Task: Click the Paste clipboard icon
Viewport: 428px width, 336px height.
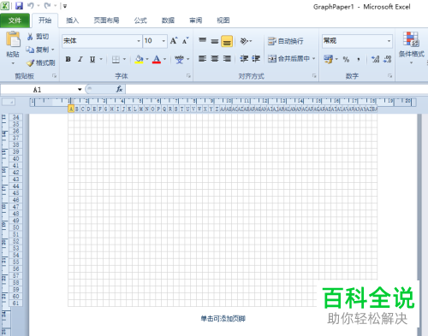Action: point(13,39)
